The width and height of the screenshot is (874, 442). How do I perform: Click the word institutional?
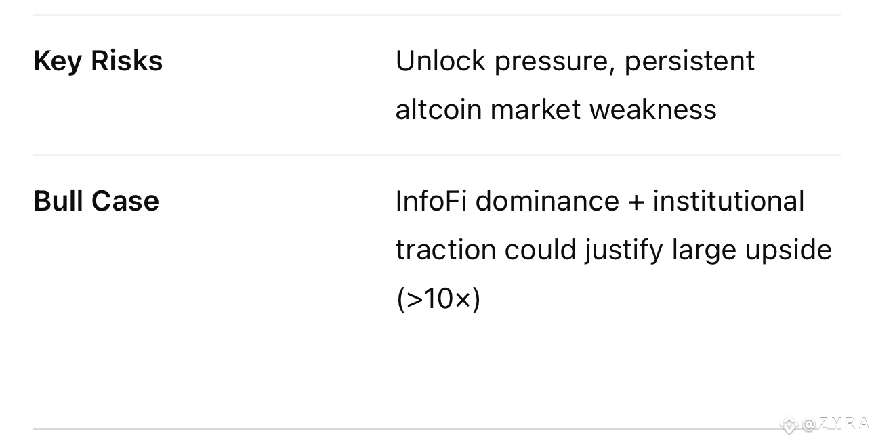pos(729,201)
